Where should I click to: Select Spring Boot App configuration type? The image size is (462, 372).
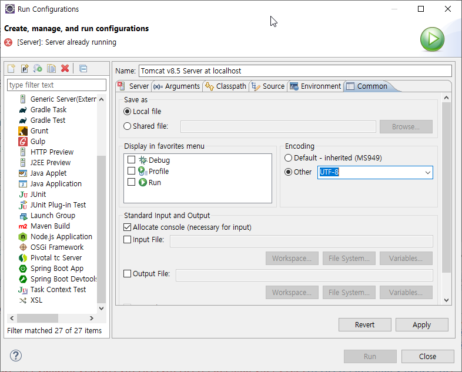pyautogui.click(x=57, y=269)
